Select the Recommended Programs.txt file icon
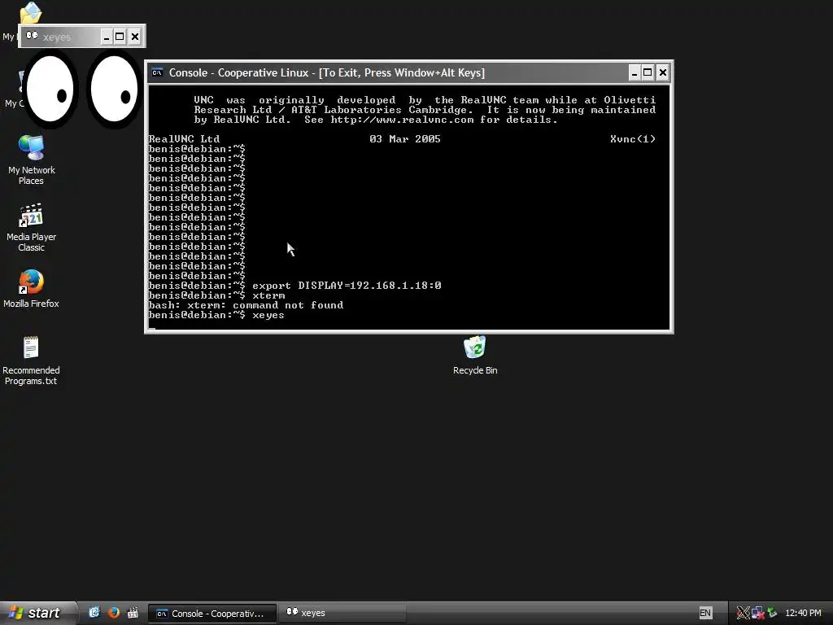Viewport: 833px width, 625px height. click(x=32, y=361)
